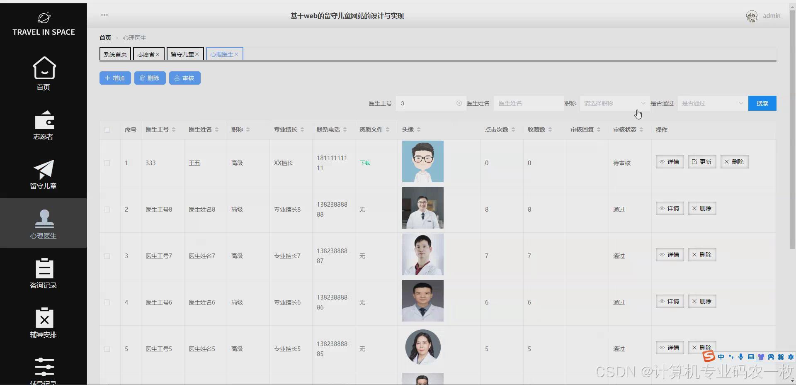Open the 辅导记录 sliders icon

coord(44,367)
